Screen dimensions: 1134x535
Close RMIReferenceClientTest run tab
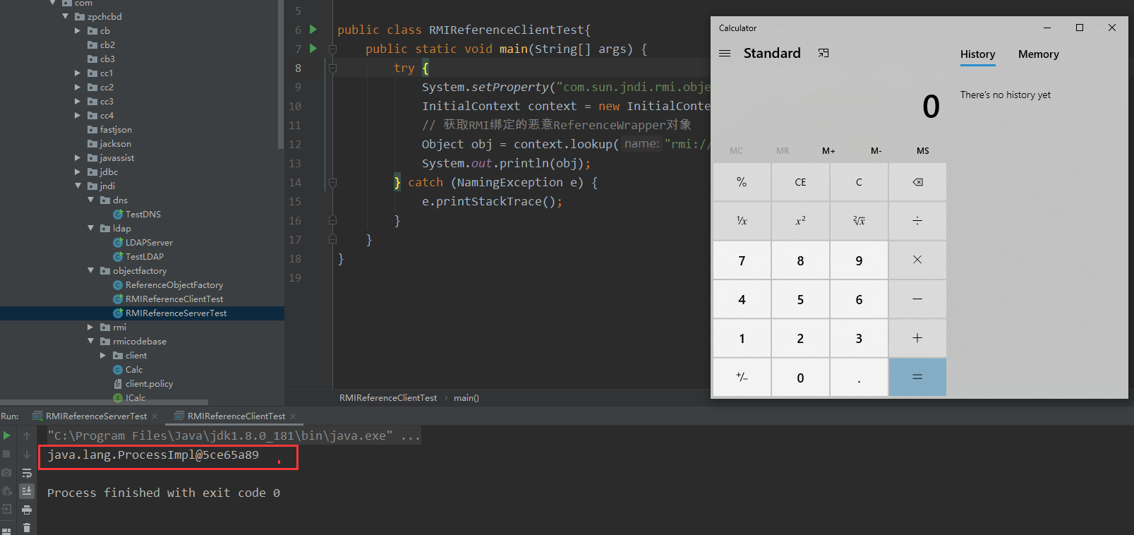point(293,416)
